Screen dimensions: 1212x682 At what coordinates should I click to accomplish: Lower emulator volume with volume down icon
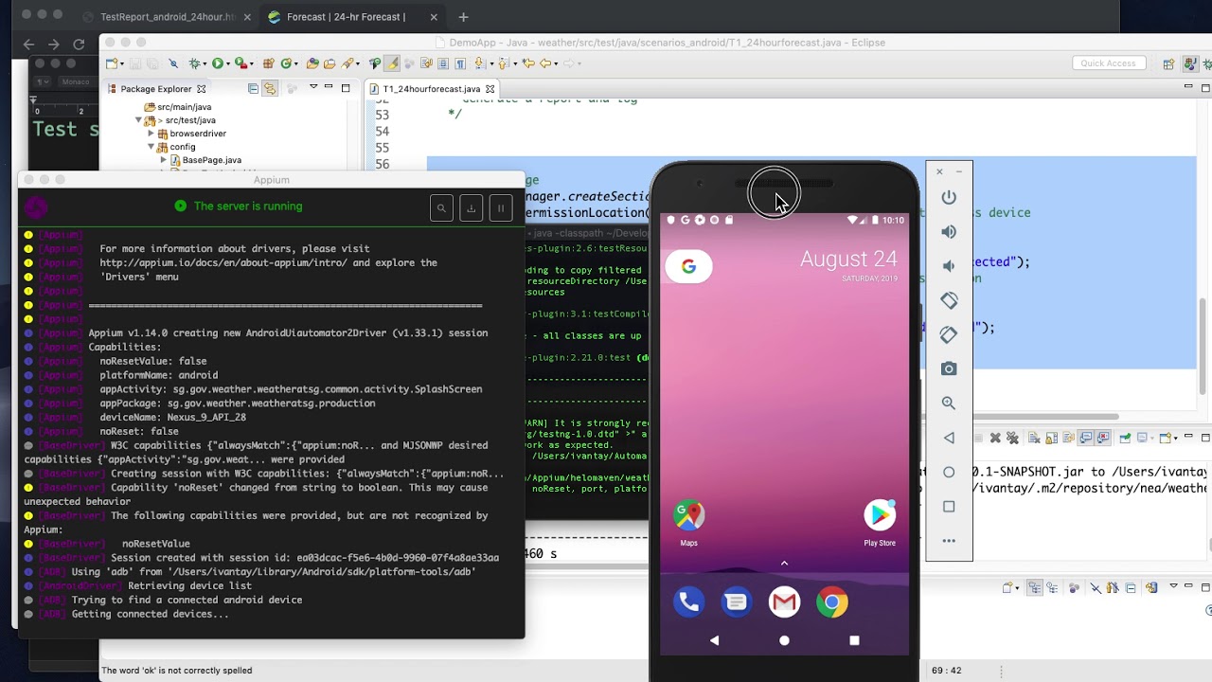949,266
